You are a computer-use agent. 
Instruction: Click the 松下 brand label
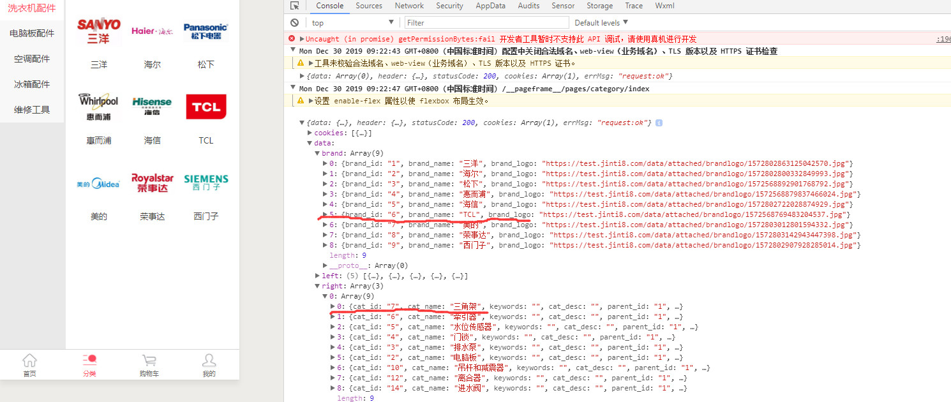pos(206,64)
